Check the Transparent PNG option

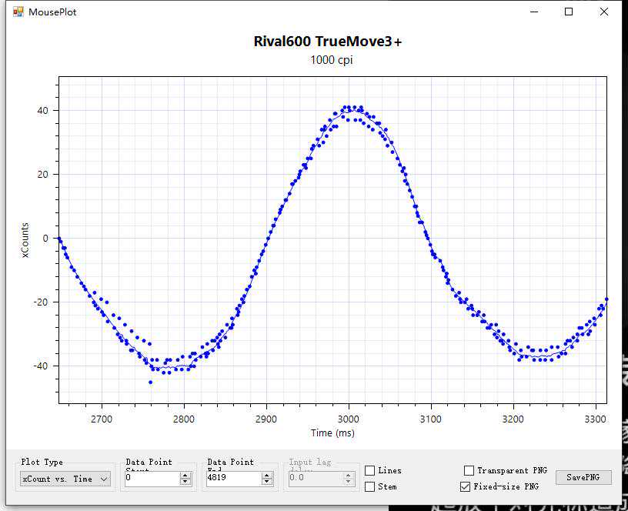[x=469, y=470]
